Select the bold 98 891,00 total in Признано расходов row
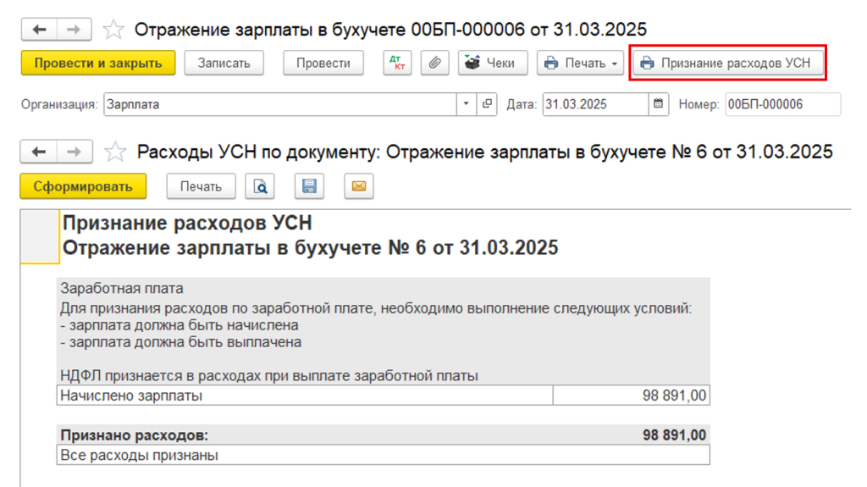 (674, 435)
